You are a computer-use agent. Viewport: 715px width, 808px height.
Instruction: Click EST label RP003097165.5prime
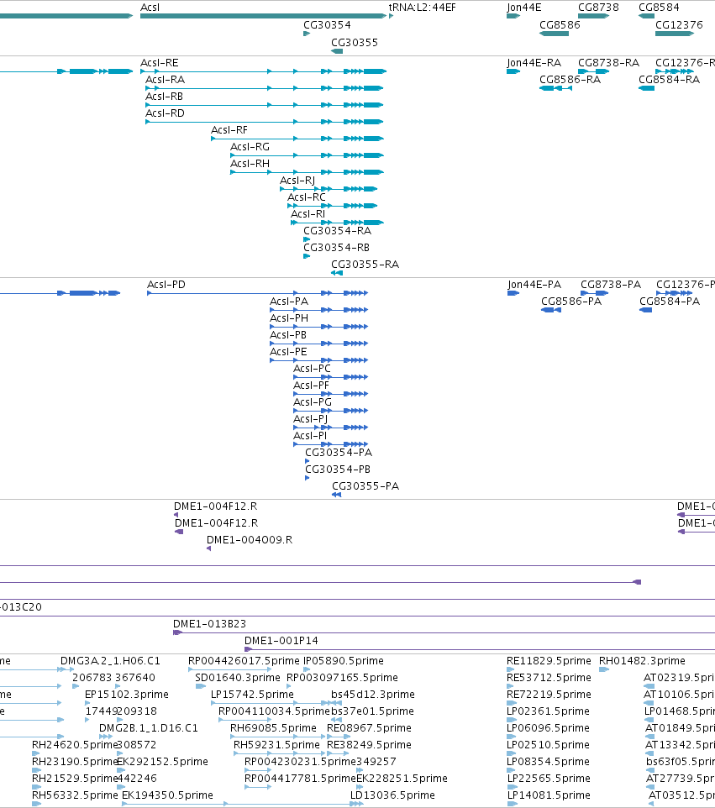pyautogui.click(x=342, y=678)
